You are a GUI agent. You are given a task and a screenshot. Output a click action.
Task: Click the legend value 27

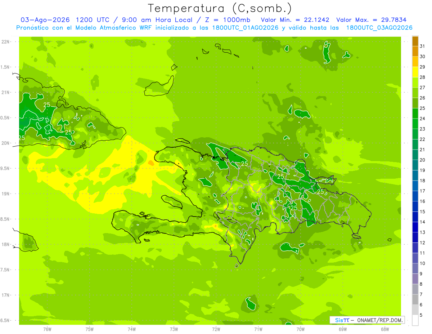(x=423, y=88)
